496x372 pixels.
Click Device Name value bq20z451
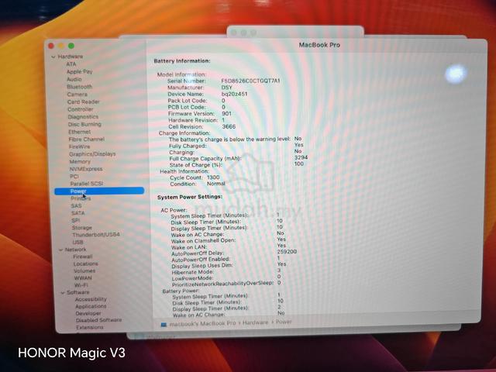tap(234, 95)
